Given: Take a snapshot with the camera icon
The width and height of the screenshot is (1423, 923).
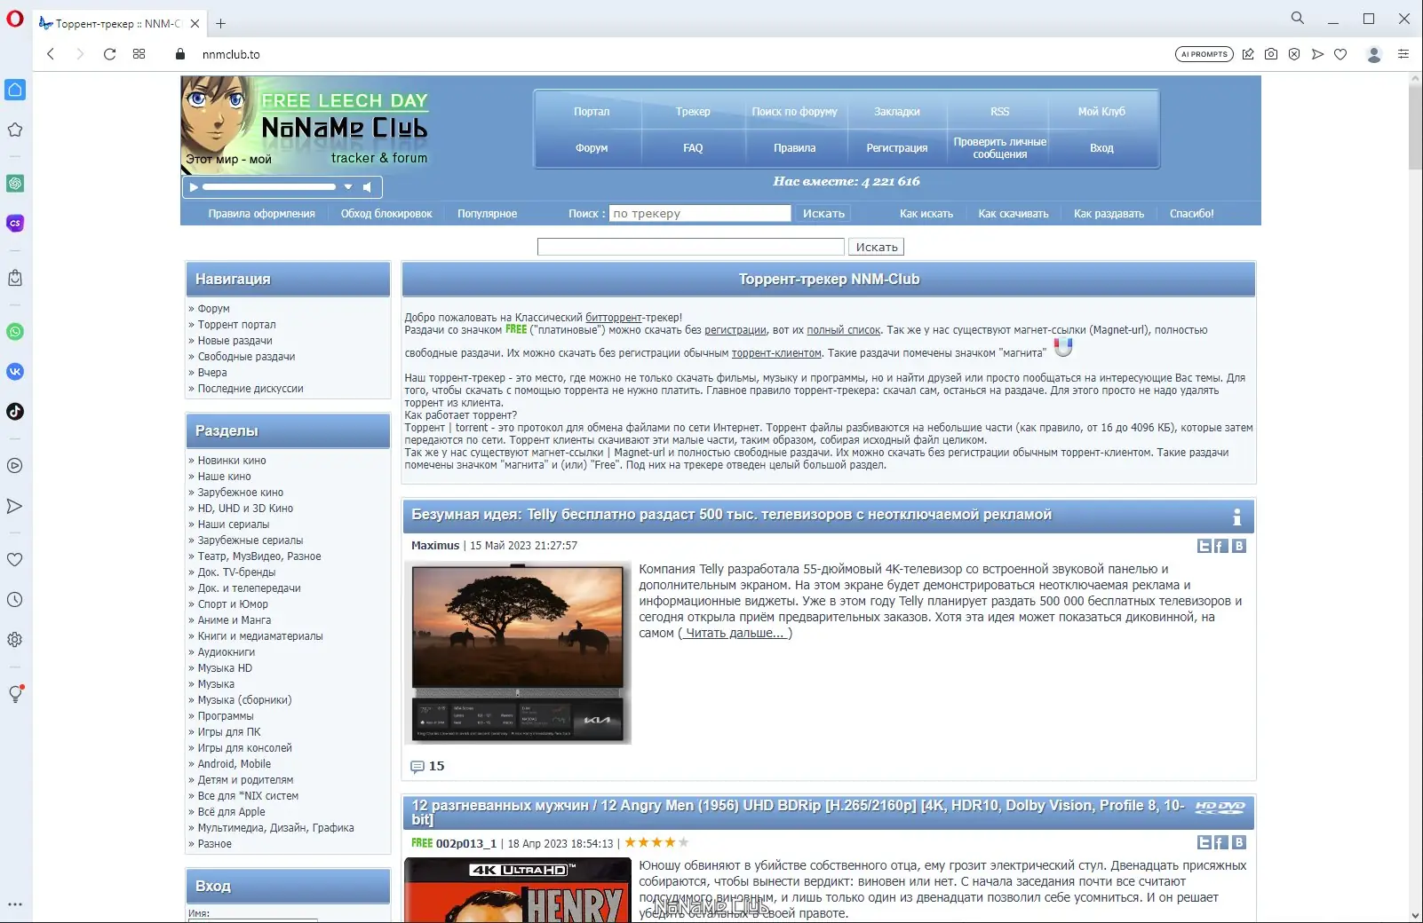Looking at the screenshot, I should tap(1271, 54).
